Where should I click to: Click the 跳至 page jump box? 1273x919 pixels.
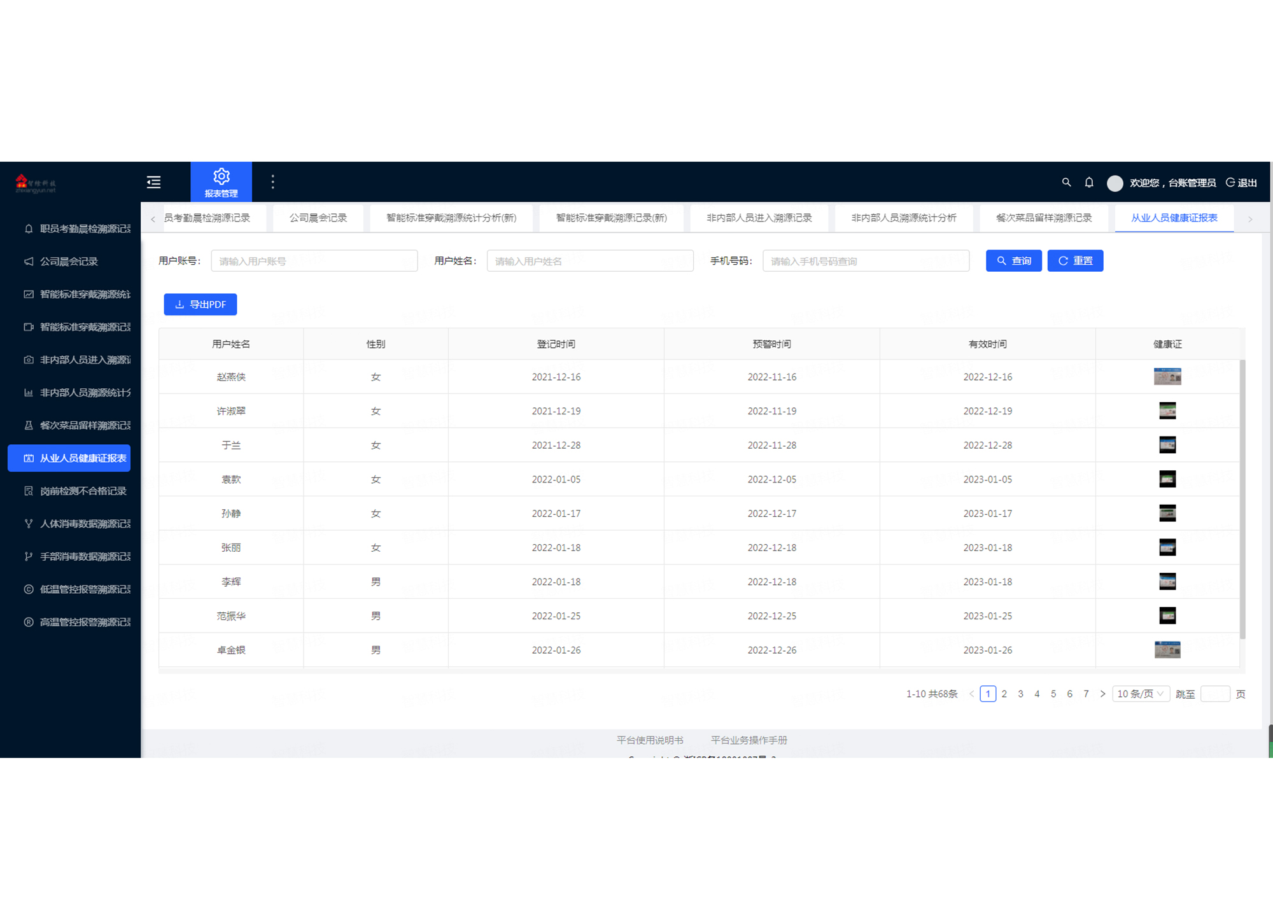[x=1214, y=694]
